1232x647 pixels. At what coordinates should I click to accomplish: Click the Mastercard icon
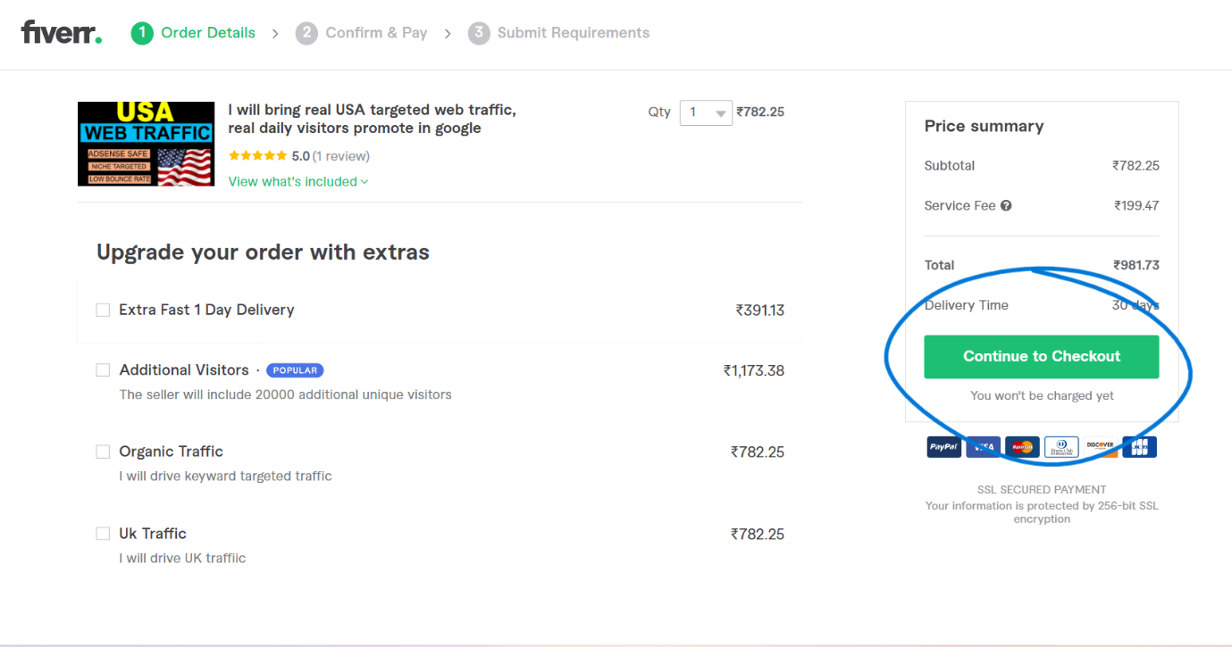point(1022,447)
